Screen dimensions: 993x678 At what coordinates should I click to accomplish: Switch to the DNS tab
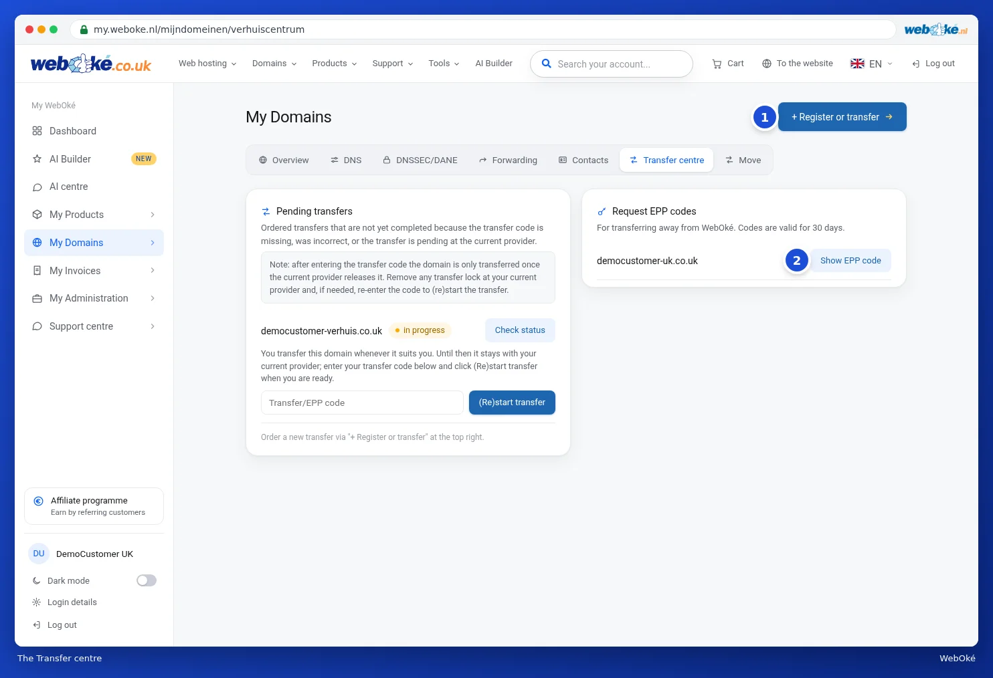pos(346,160)
